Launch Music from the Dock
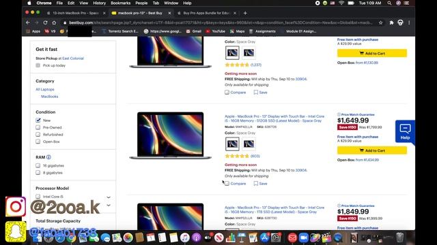 [185, 238]
